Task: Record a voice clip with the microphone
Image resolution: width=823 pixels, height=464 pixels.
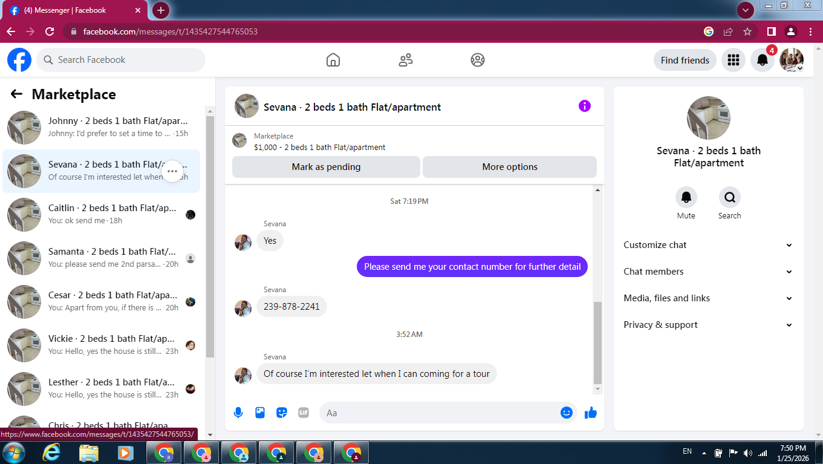Action: click(x=238, y=413)
